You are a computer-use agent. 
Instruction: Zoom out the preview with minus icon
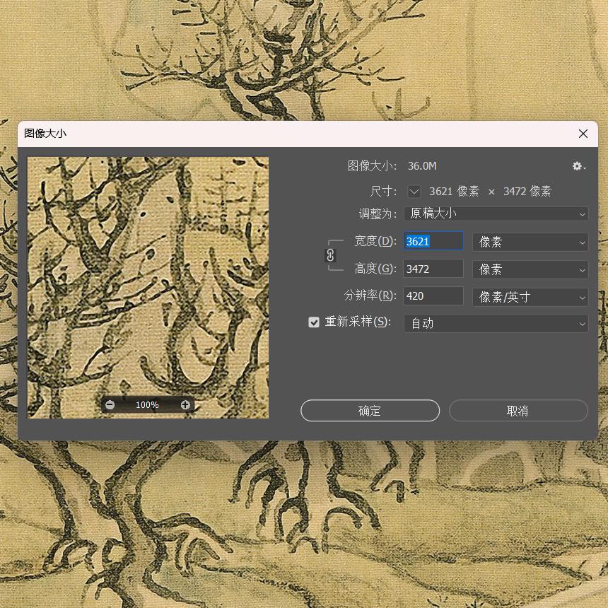110,405
